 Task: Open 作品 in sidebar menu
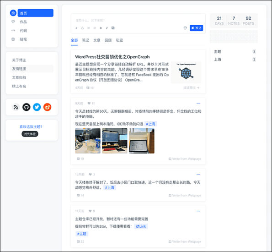click(23, 22)
